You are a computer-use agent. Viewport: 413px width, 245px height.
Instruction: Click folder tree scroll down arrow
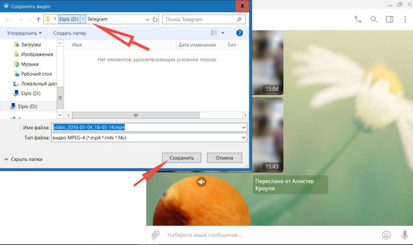tap(60, 115)
